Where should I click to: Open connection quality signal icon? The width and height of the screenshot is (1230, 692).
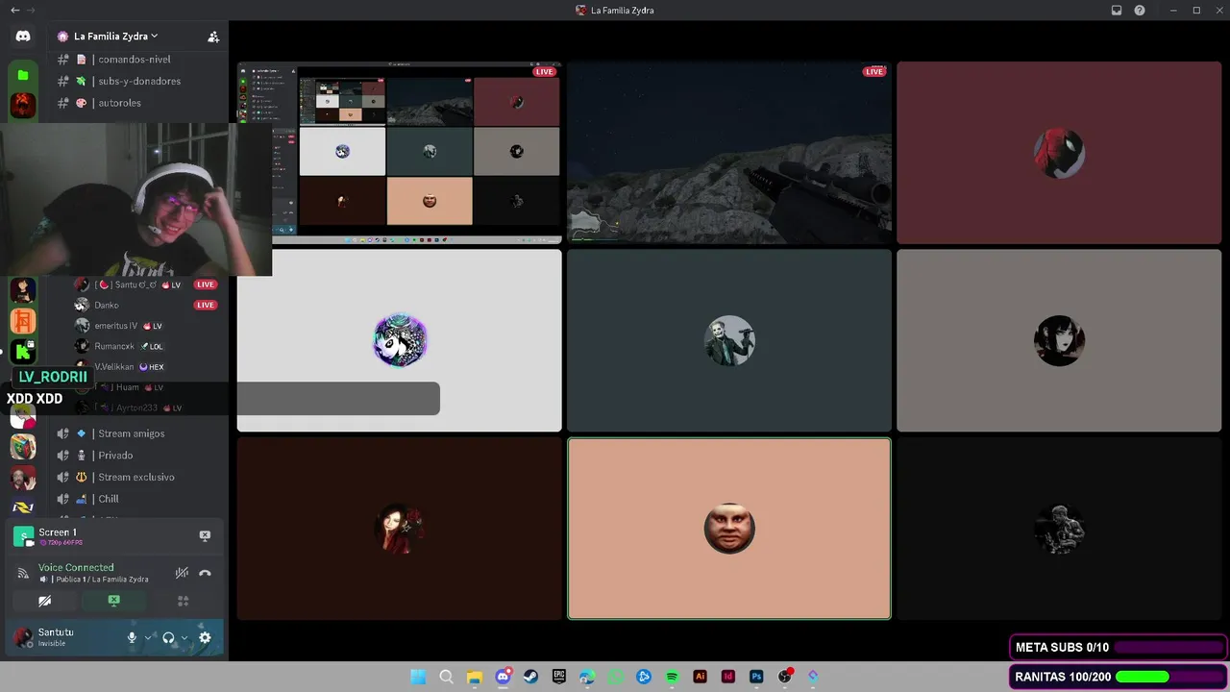(23, 573)
